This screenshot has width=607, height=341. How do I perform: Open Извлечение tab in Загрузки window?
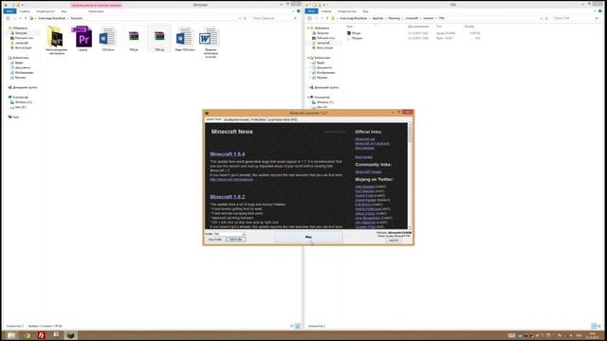(96, 11)
